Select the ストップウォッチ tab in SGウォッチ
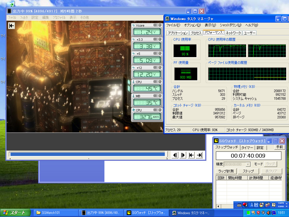 (227, 147)
